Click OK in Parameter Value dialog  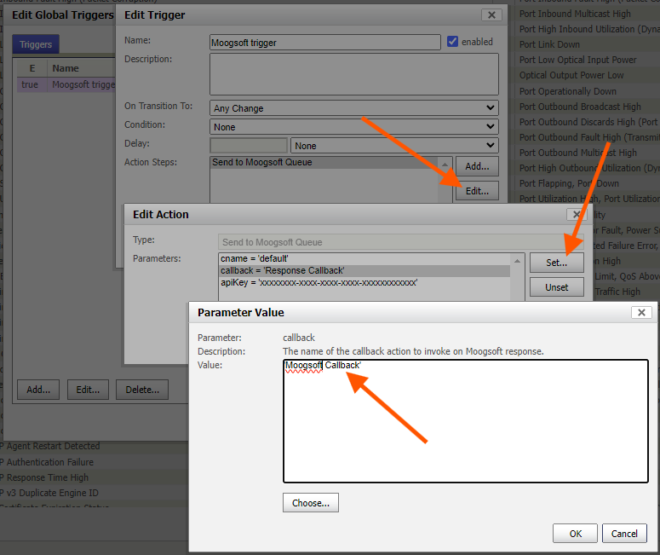pyautogui.click(x=575, y=534)
